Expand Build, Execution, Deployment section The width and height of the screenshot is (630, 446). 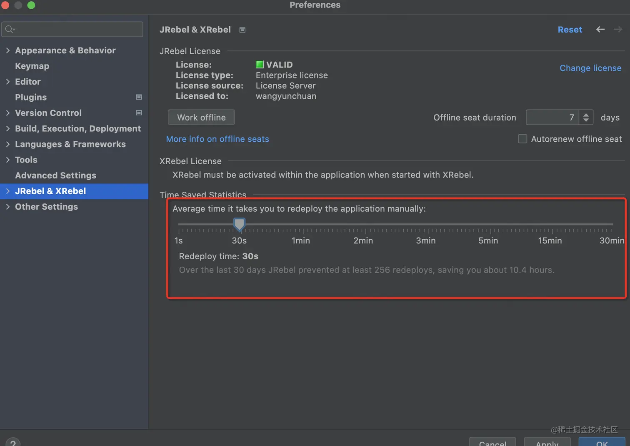coord(8,128)
